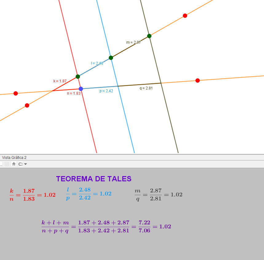Select the topmost red point on orange line

(x=185, y=16)
